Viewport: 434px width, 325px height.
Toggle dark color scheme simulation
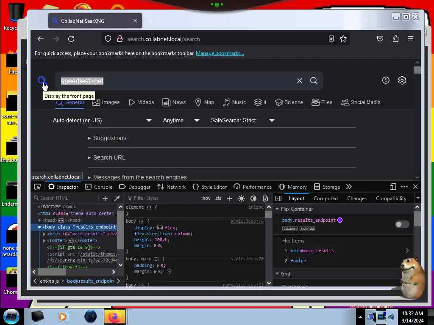253,198
